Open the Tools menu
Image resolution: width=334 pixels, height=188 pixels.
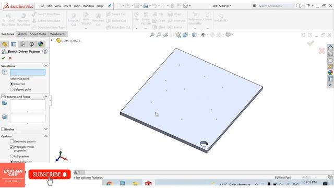point(77,6)
